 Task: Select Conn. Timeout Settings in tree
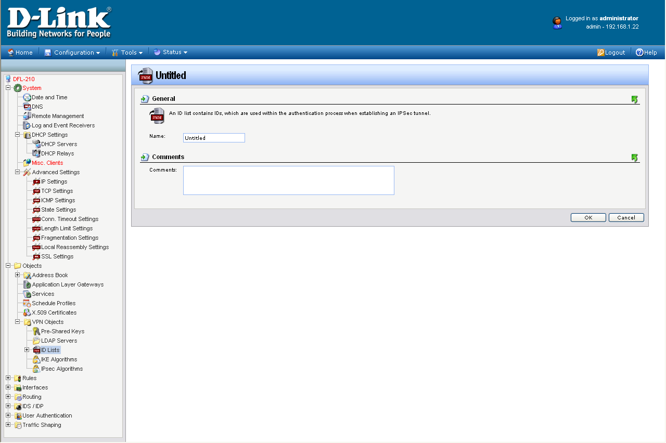click(x=70, y=219)
